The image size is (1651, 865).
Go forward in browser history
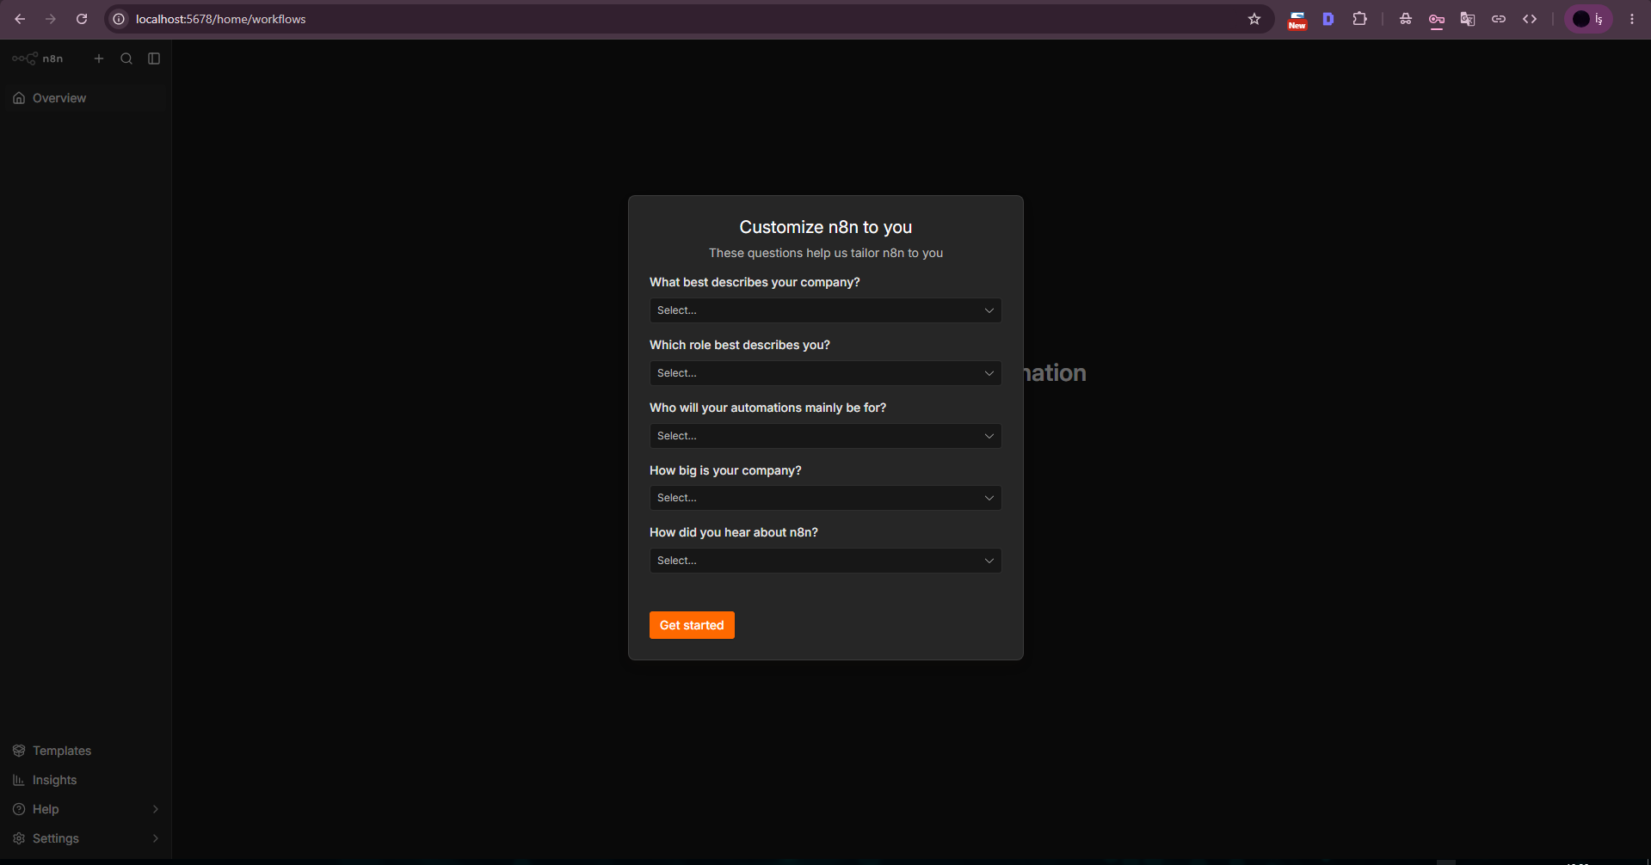click(51, 19)
